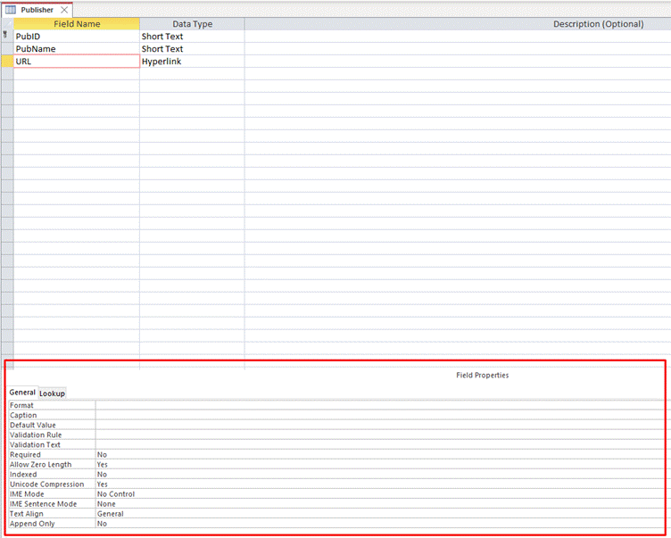Activate the Publisher document tab
Image resolution: width=671 pixels, height=538 pixels.
pyautogui.click(x=37, y=9)
